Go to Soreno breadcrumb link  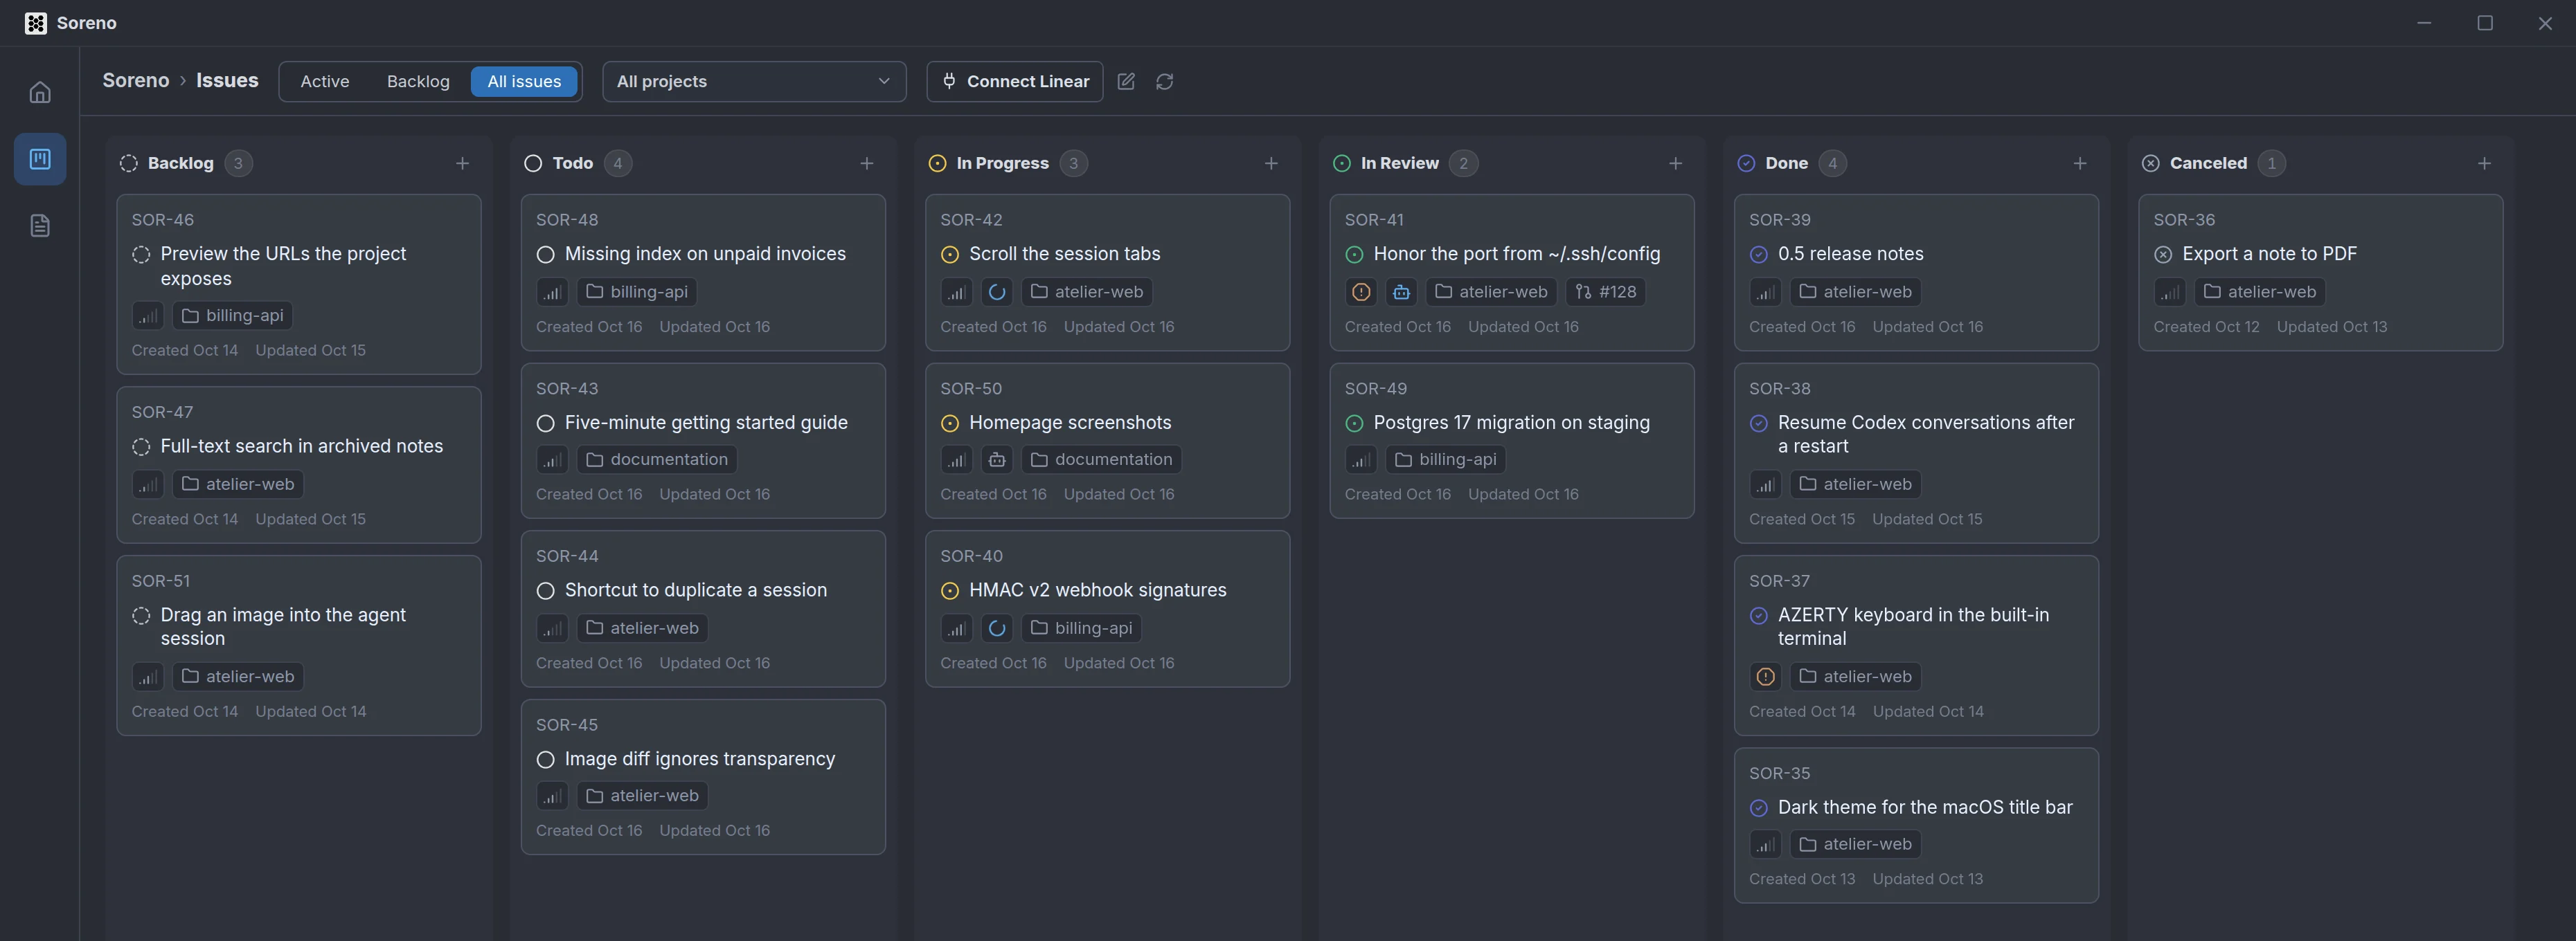click(136, 81)
